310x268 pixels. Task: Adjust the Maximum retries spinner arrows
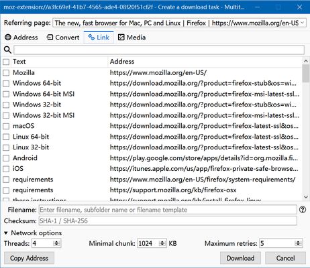(298, 243)
